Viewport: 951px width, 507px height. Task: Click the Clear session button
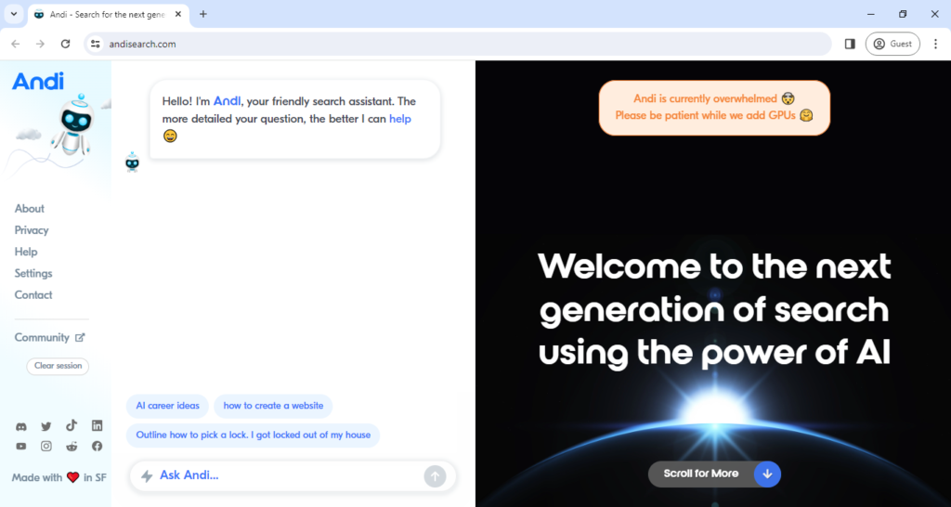58,366
